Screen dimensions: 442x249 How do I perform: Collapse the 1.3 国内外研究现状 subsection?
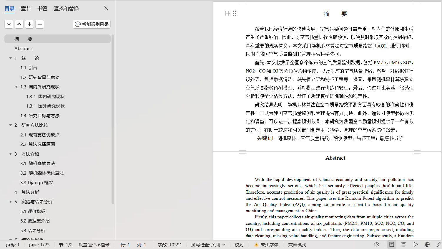point(16,87)
